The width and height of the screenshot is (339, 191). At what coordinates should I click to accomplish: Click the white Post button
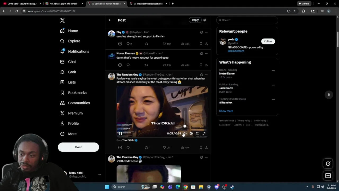[x=78, y=147]
